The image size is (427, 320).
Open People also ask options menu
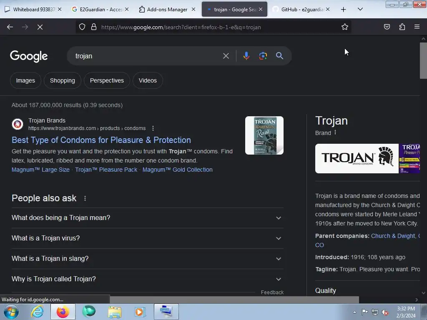pyautogui.click(x=85, y=198)
